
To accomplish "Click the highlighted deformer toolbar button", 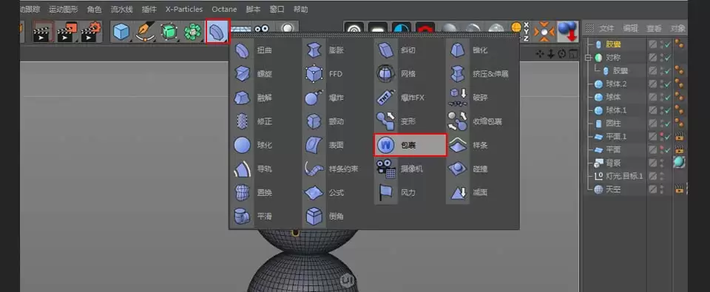I will 217,31.
